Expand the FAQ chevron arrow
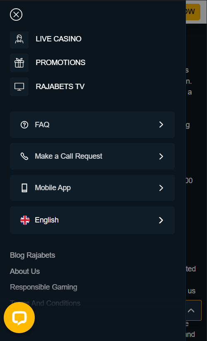The image size is (207, 341). [x=161, y=125]
